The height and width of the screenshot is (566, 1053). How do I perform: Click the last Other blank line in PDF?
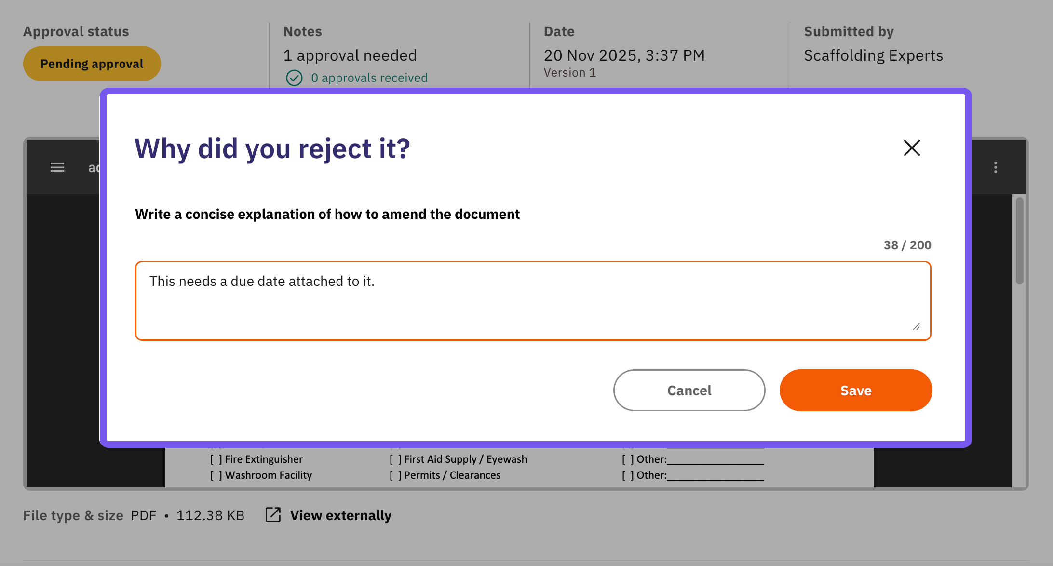[x=715, y=476]
